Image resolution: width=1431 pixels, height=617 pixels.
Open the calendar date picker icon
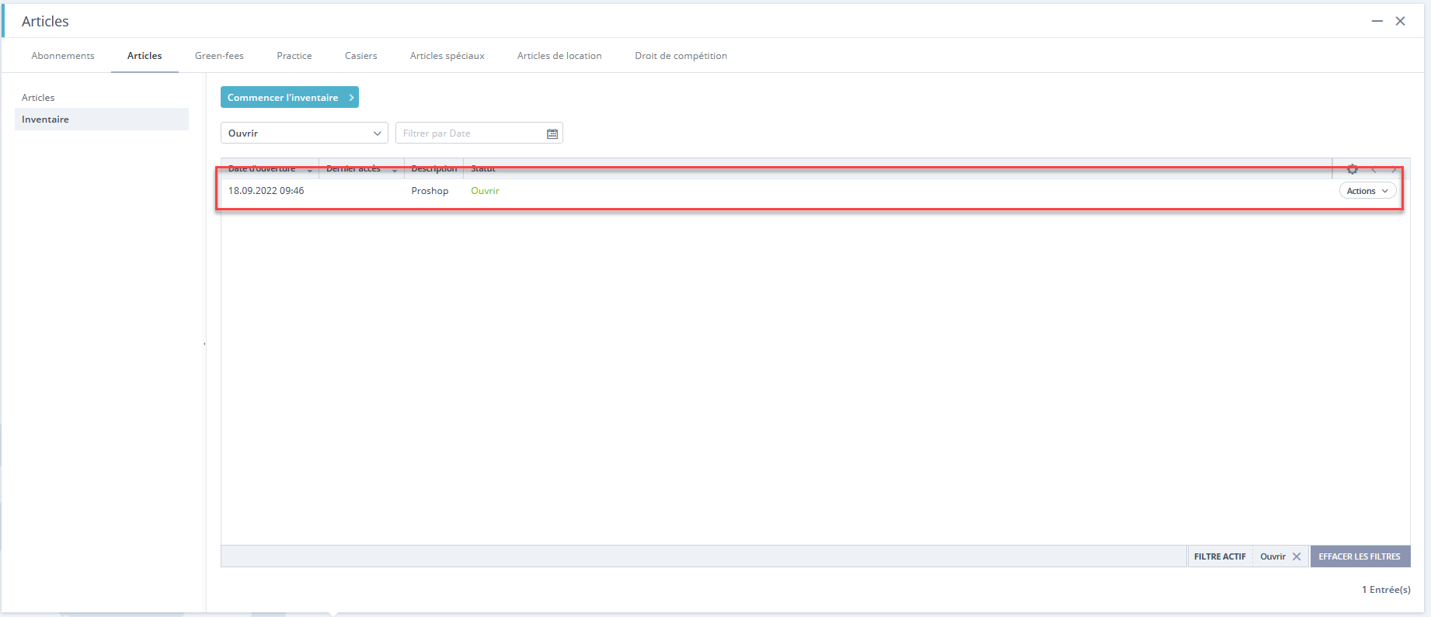[552, 133]
